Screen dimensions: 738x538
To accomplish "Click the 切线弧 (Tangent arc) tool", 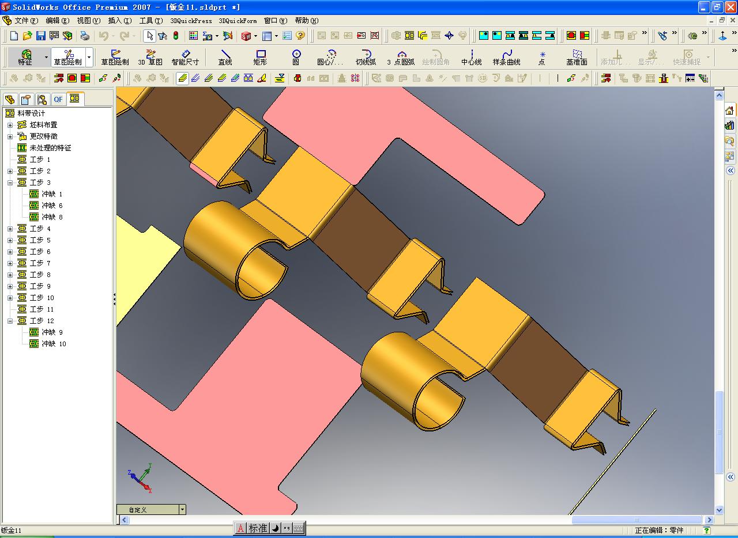I will point(366,58).
